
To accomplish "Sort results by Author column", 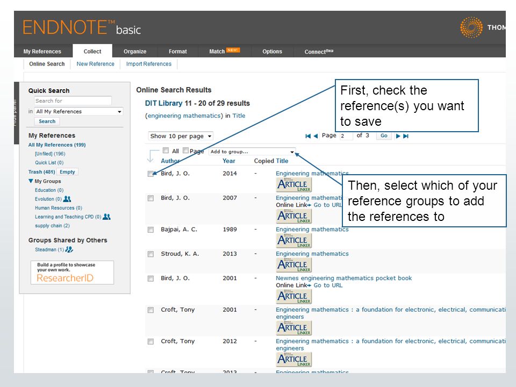I will (x=170, y=161).
